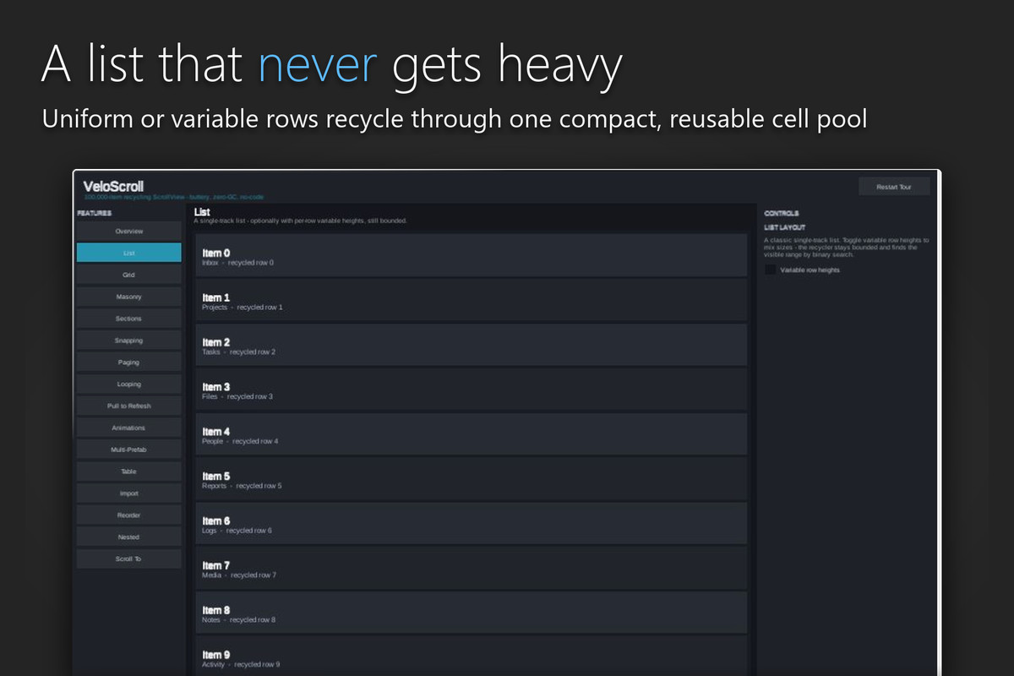Click the LIST LAYOUT heading text
The width and height of the screenshot is (1014, 676).
pos(785,227)
